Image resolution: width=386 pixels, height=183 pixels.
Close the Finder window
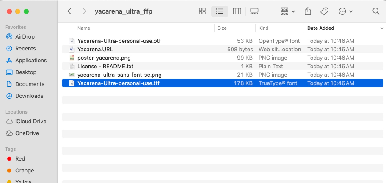9,11
